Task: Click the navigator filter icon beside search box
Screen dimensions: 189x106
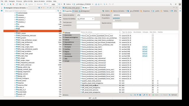Action: 58,11
